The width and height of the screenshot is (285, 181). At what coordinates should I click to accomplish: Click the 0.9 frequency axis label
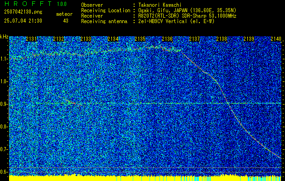click(x=4, y=104)
